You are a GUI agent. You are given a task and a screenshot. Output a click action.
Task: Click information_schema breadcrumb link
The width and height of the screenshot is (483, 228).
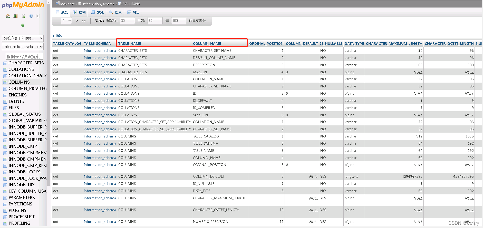point(98,4)
